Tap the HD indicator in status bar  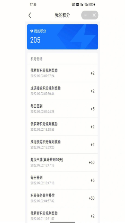click(x=78, y=5)
